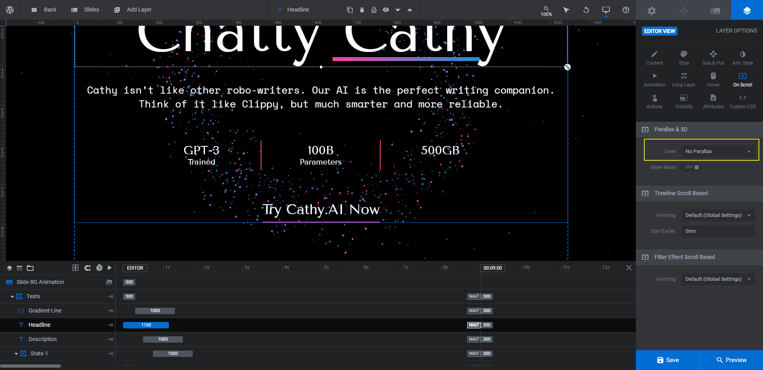Open the 100% zoom control
Image resolution: width=763 pixels, height=370 pixels.
click(x=546, y=11)
